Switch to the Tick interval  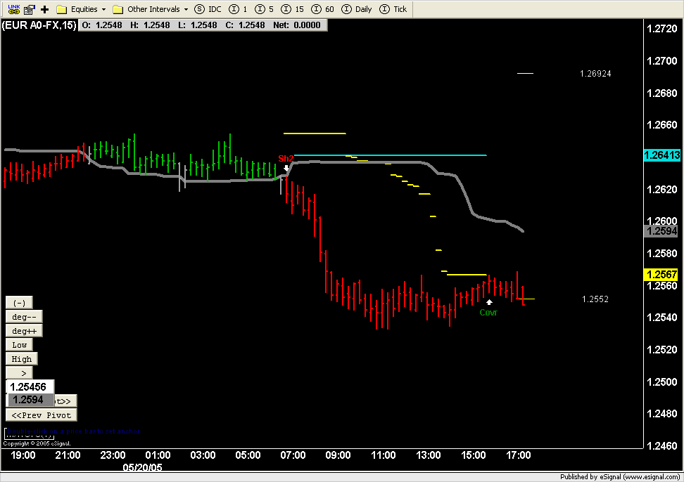(393, 9)
